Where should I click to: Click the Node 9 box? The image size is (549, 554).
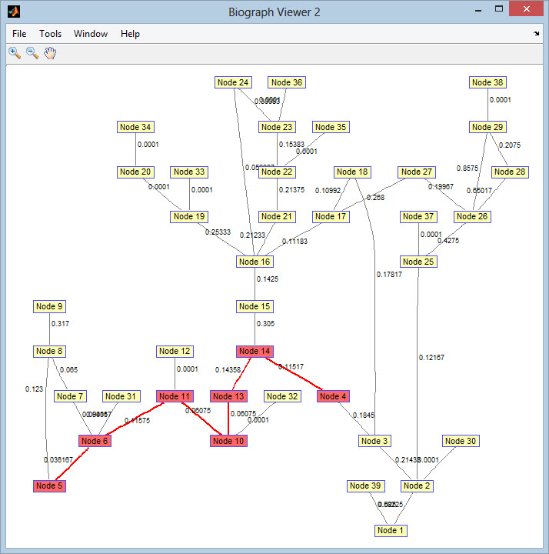coord(50,307)
